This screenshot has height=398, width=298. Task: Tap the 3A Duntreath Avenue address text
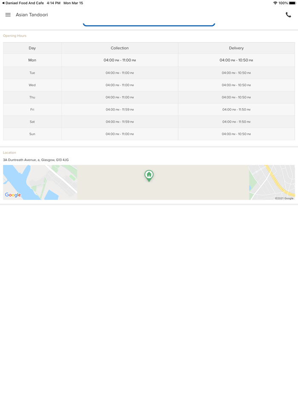click(36, 160)
